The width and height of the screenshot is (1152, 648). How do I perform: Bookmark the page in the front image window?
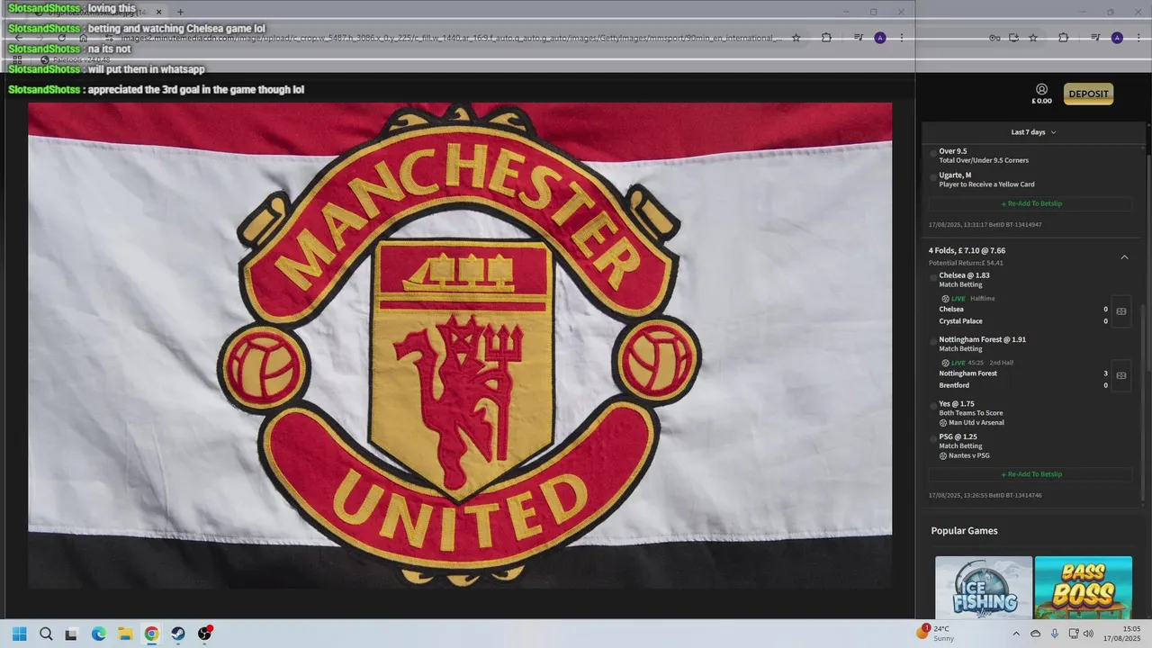pyautogui.click(x=796, y=38)
